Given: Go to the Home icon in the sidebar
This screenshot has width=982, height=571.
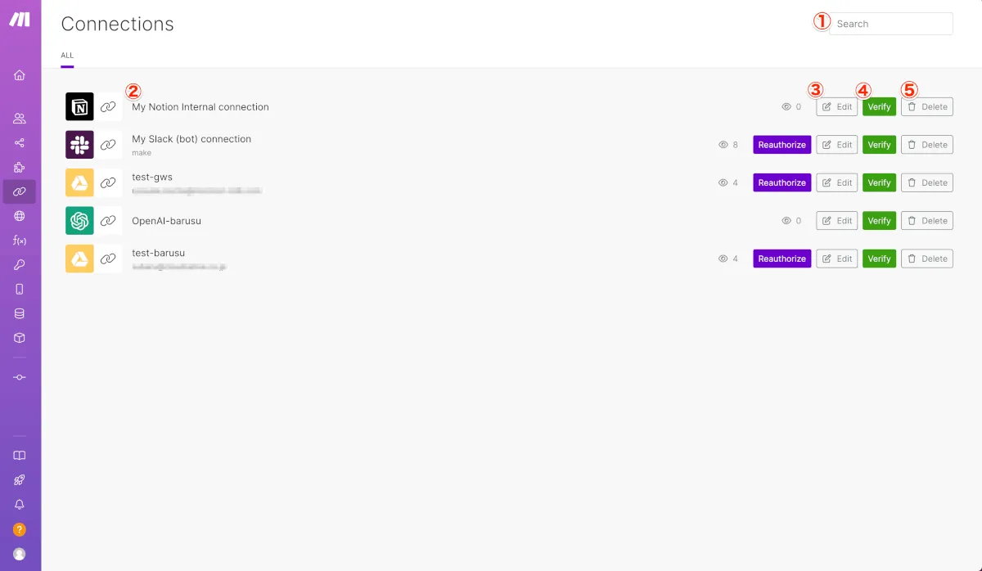Looking at the screenshot, I should pos(20,75).
